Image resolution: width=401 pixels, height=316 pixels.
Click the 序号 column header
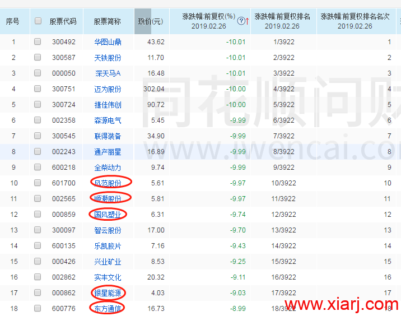click(x=12, y=21)
